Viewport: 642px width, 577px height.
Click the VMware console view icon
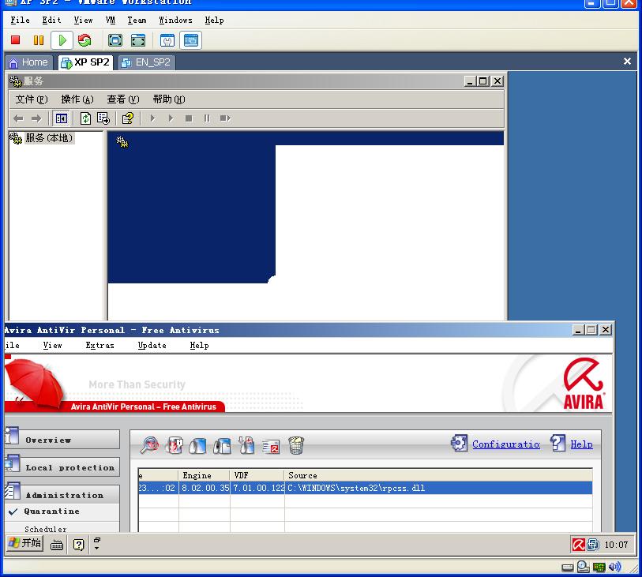(191, 40)
